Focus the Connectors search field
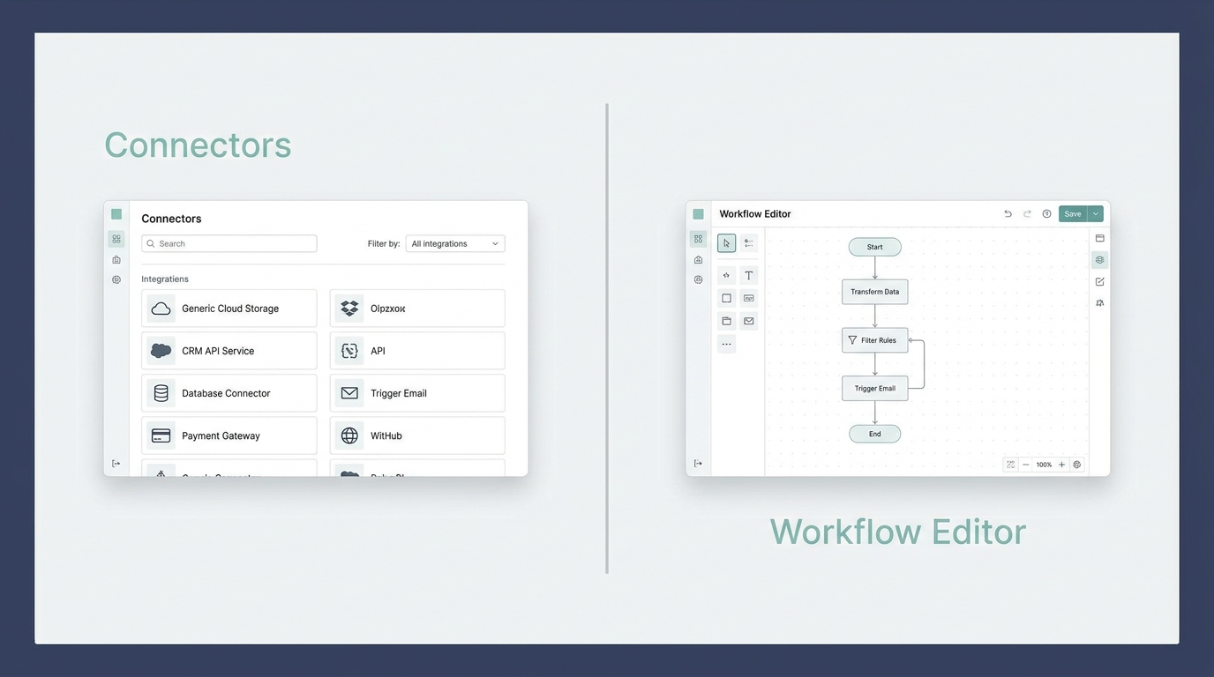This screenshot has width=1214, height=677. pyautogui.click(x=229, y=243)
